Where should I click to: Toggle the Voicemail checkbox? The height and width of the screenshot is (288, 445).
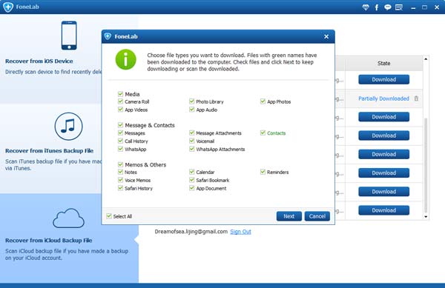tap(191, 141)
